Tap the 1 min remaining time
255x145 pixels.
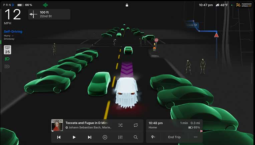point(184,123)
